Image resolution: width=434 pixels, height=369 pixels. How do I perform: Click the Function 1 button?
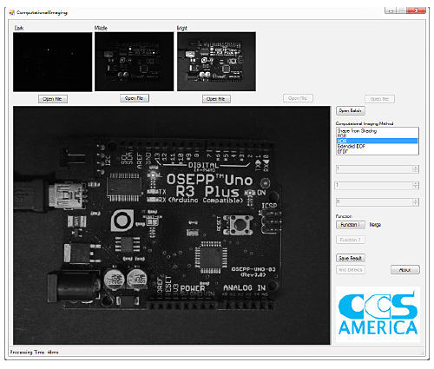[351, 225]
